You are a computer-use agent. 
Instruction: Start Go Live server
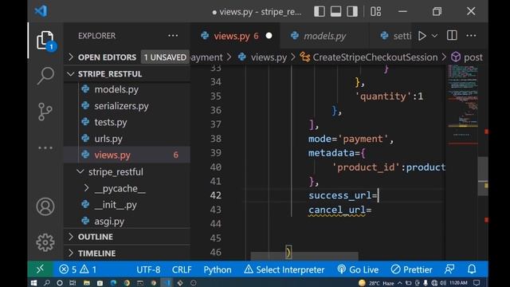click(358, 269)
